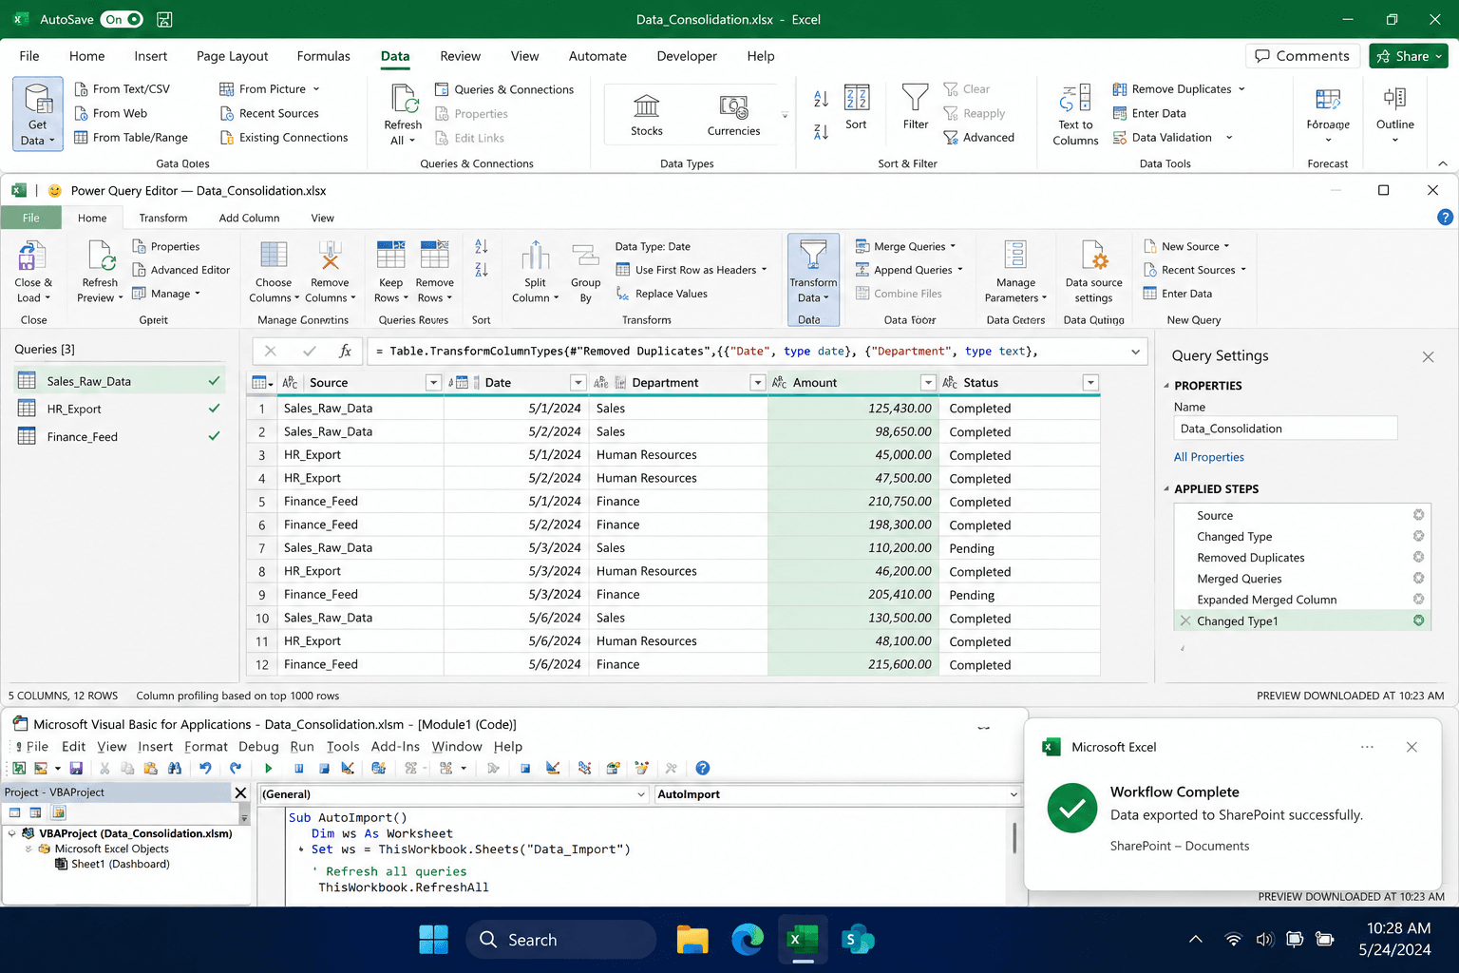Click the Share button

click(1408, 56)
